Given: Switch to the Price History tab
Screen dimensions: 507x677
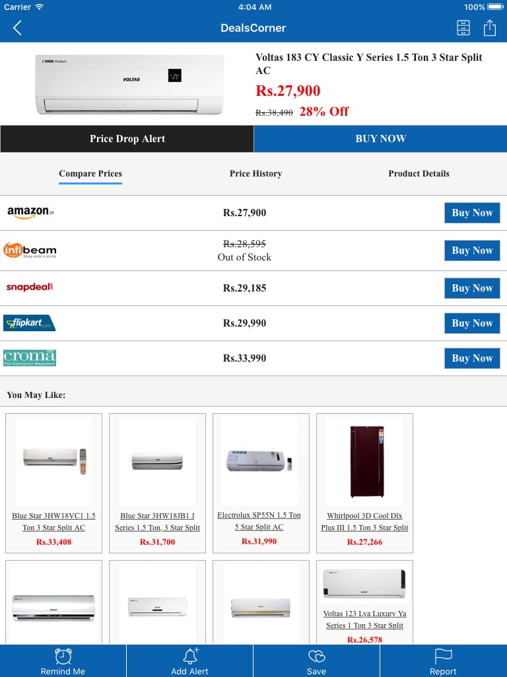Looking at the screenshot, I should (255, 174).
